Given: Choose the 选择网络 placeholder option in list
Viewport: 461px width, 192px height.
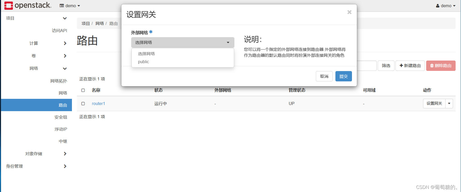Looking at the screenshot, I should point(183,54).
